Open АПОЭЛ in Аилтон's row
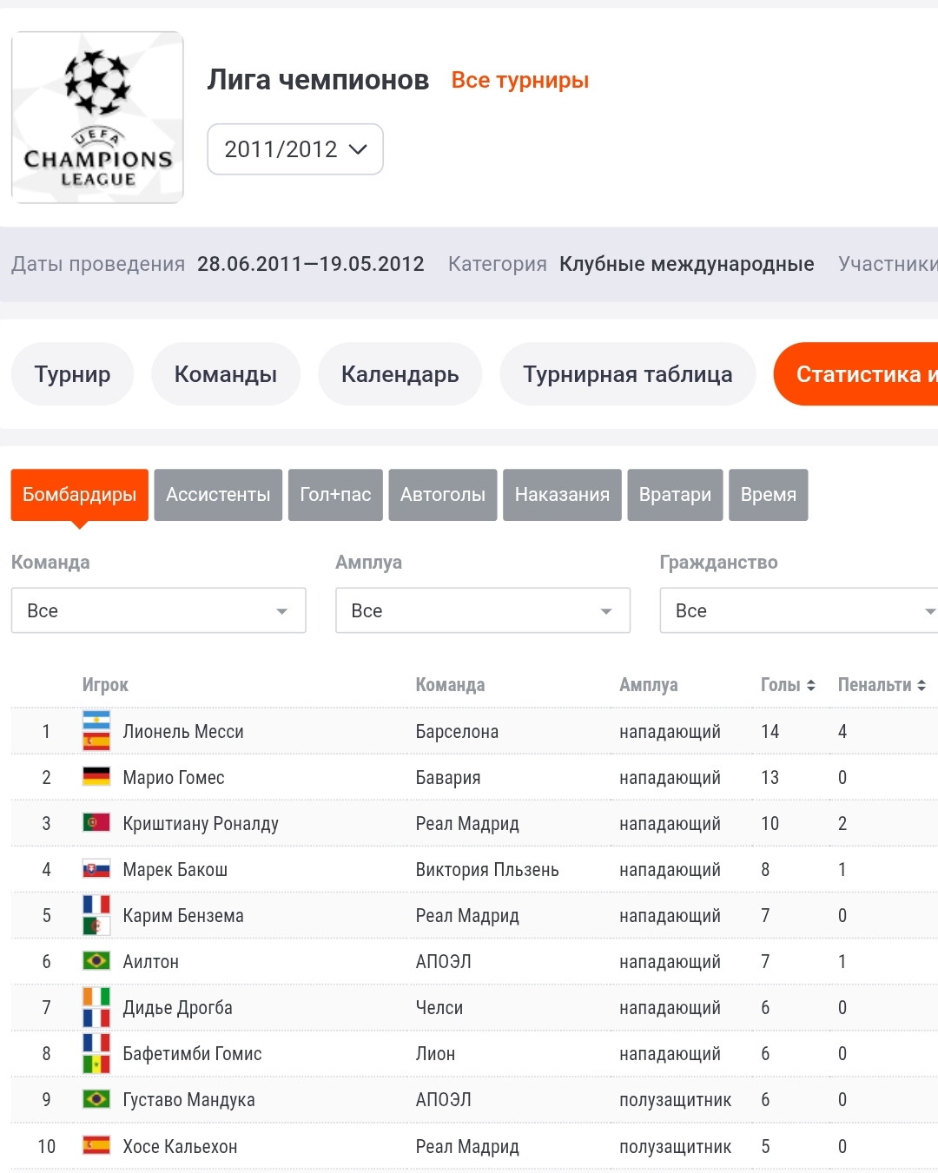The width and height of the screenshot is (938, 1173). point(443,962)
